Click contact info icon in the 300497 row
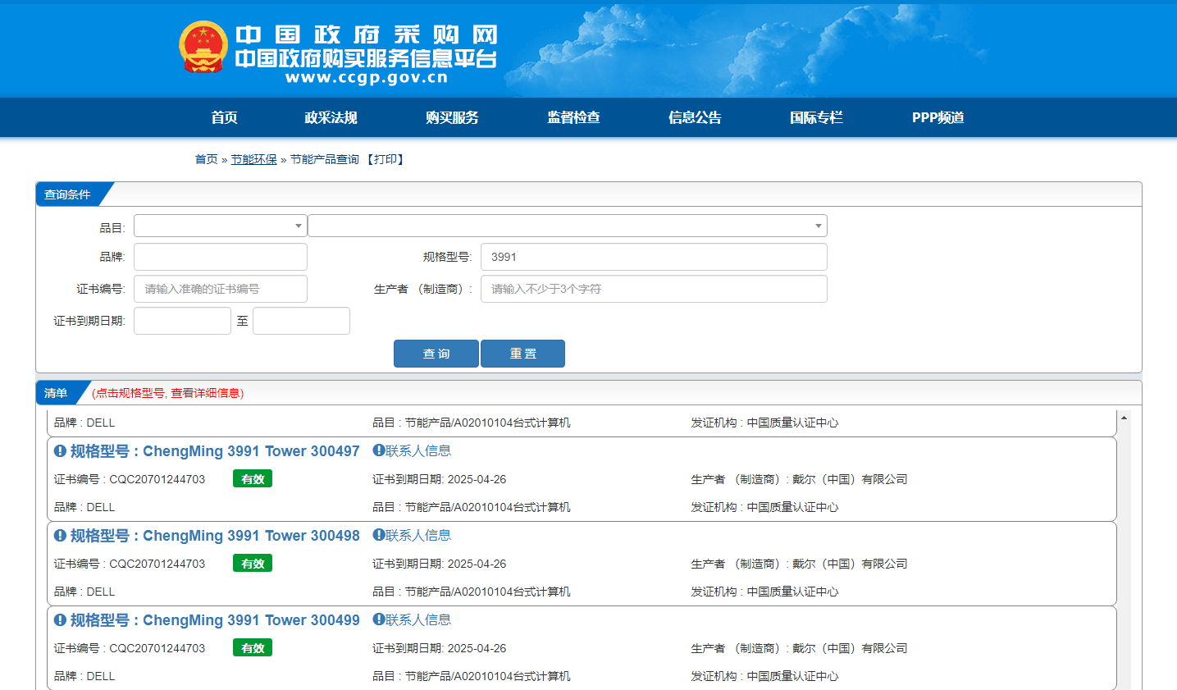This screenshot has width=1177, height=690. 378,450
